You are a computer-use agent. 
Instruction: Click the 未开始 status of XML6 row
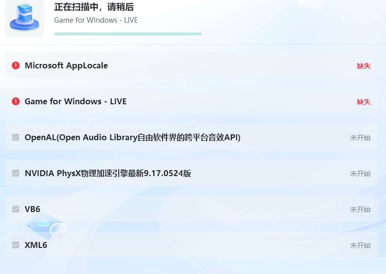360,245
